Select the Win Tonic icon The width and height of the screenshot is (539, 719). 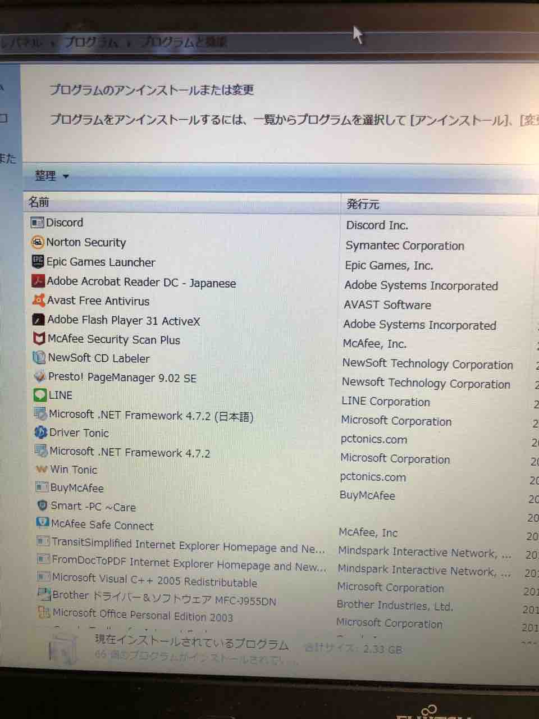41,469
